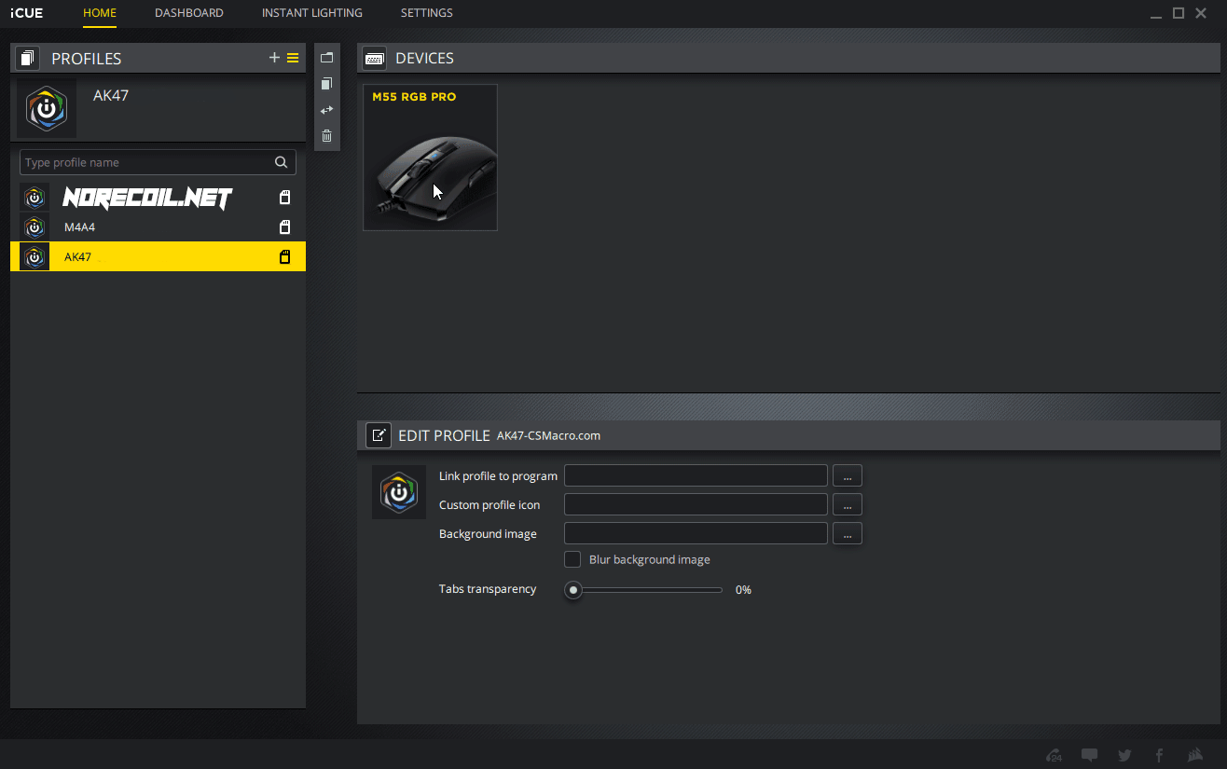Click the M4A4 profile logo icon

point(34,227)
